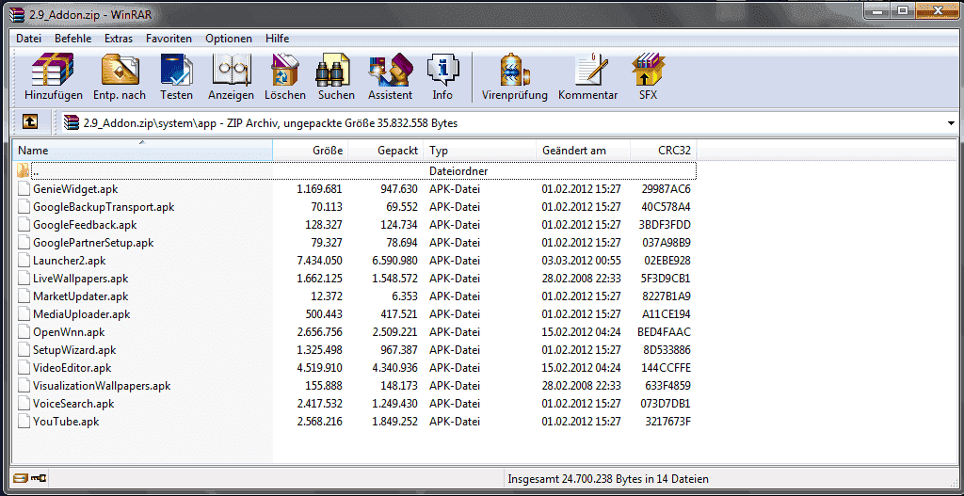Screen dimensions: 964x496
Task: Open the Hilfe menu
Action: pos(278,38)
